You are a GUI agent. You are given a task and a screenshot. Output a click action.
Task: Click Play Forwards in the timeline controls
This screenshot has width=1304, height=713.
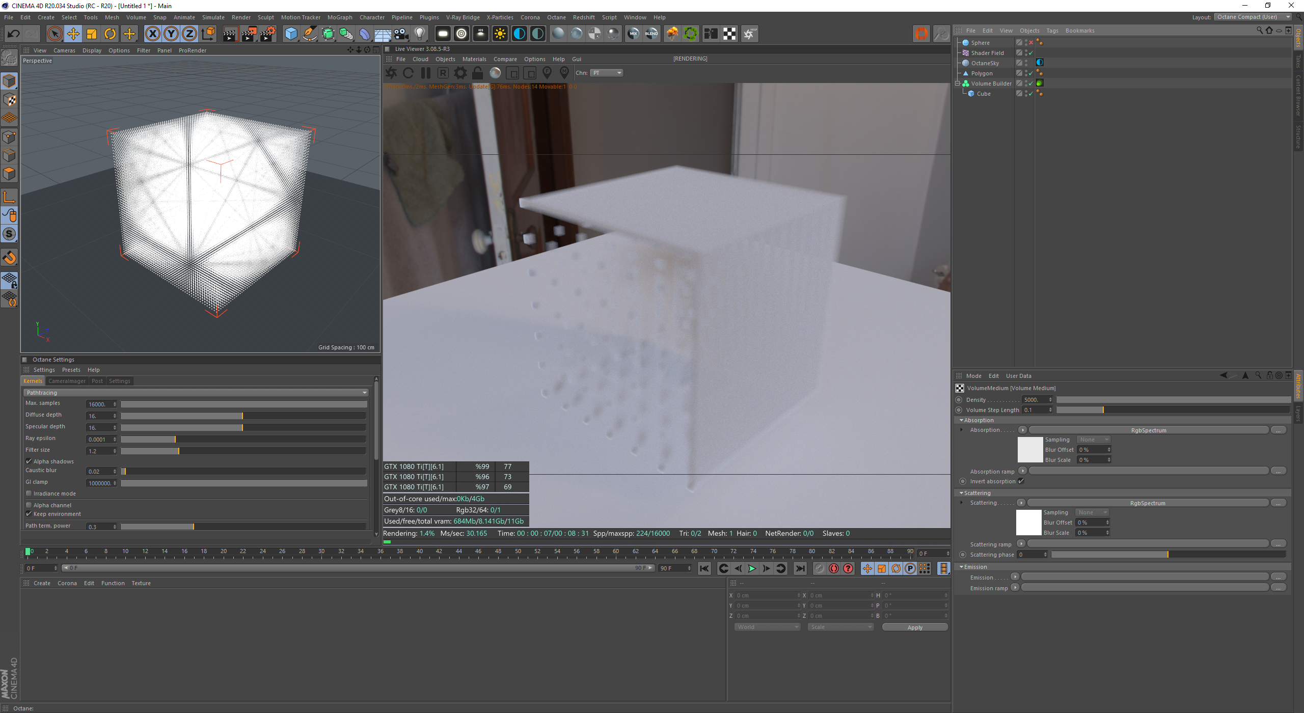tap(751, 568)
